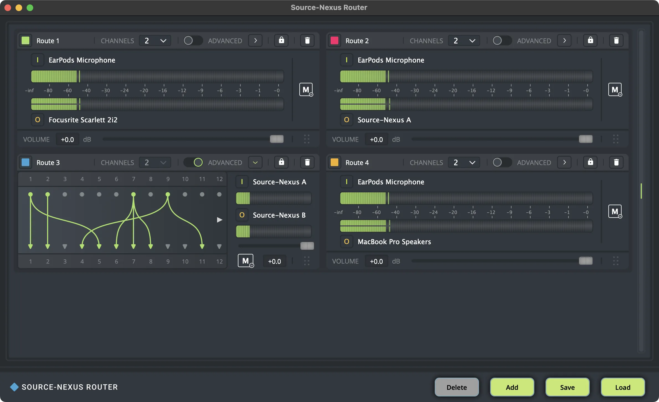659x402 pixels.
Task: Click the vertical scrollbar thumb on right
Action: [641, 191]
